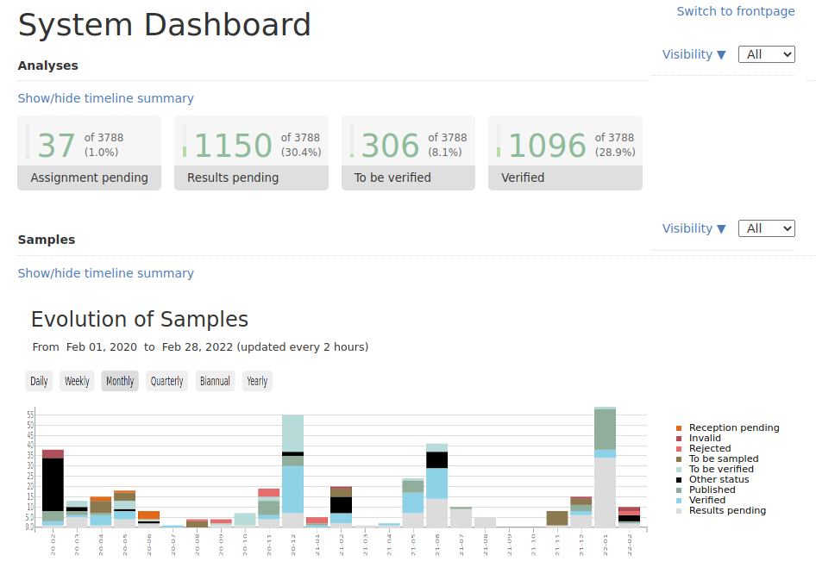Screen dimensions: 816x580
Task: Open the Results pending analyses card
Action: point(251,153)
